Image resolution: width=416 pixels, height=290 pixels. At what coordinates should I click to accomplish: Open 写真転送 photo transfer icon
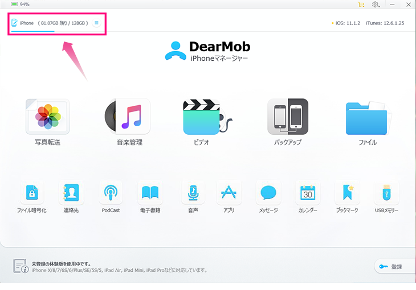coord(47,117)
